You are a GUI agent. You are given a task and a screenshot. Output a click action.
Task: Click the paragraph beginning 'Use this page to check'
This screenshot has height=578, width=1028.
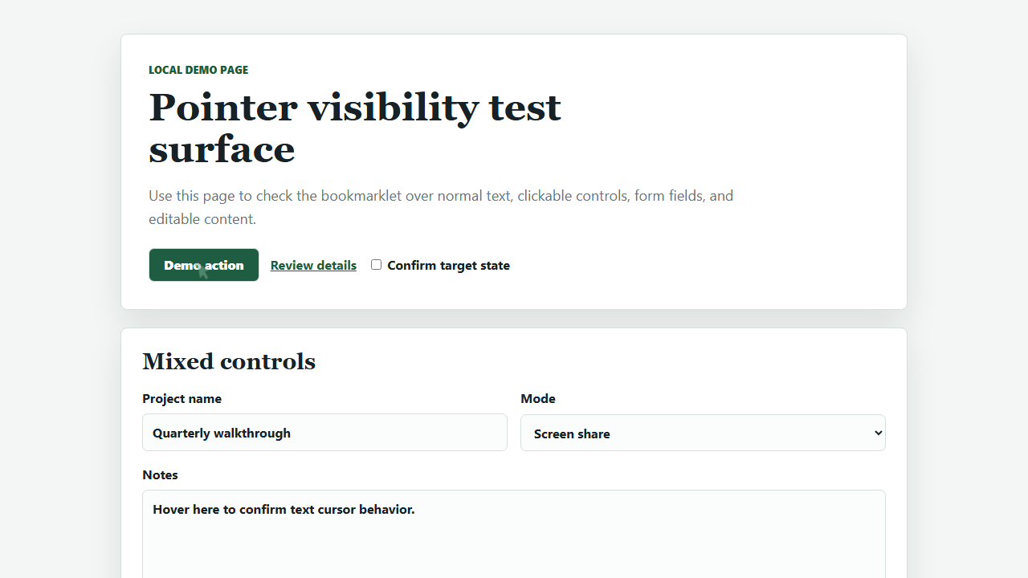(x=441, y=207)
